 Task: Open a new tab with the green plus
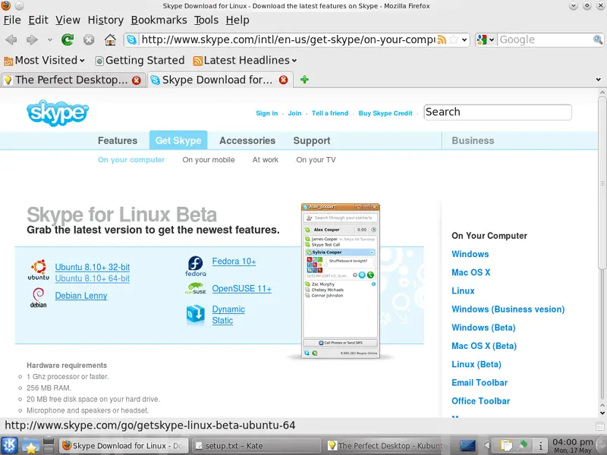305,80
